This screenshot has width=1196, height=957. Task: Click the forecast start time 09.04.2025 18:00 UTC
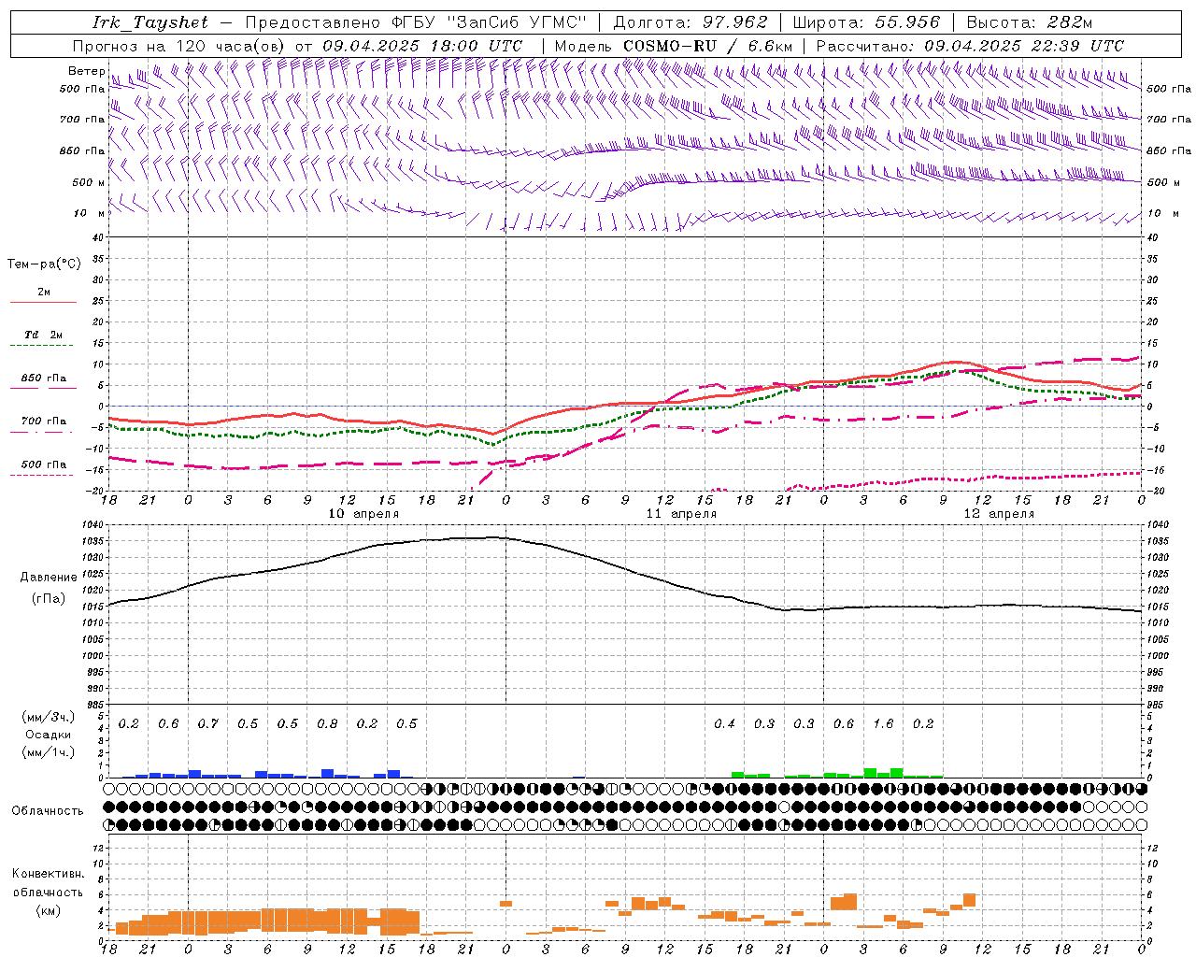pos(422,46)
